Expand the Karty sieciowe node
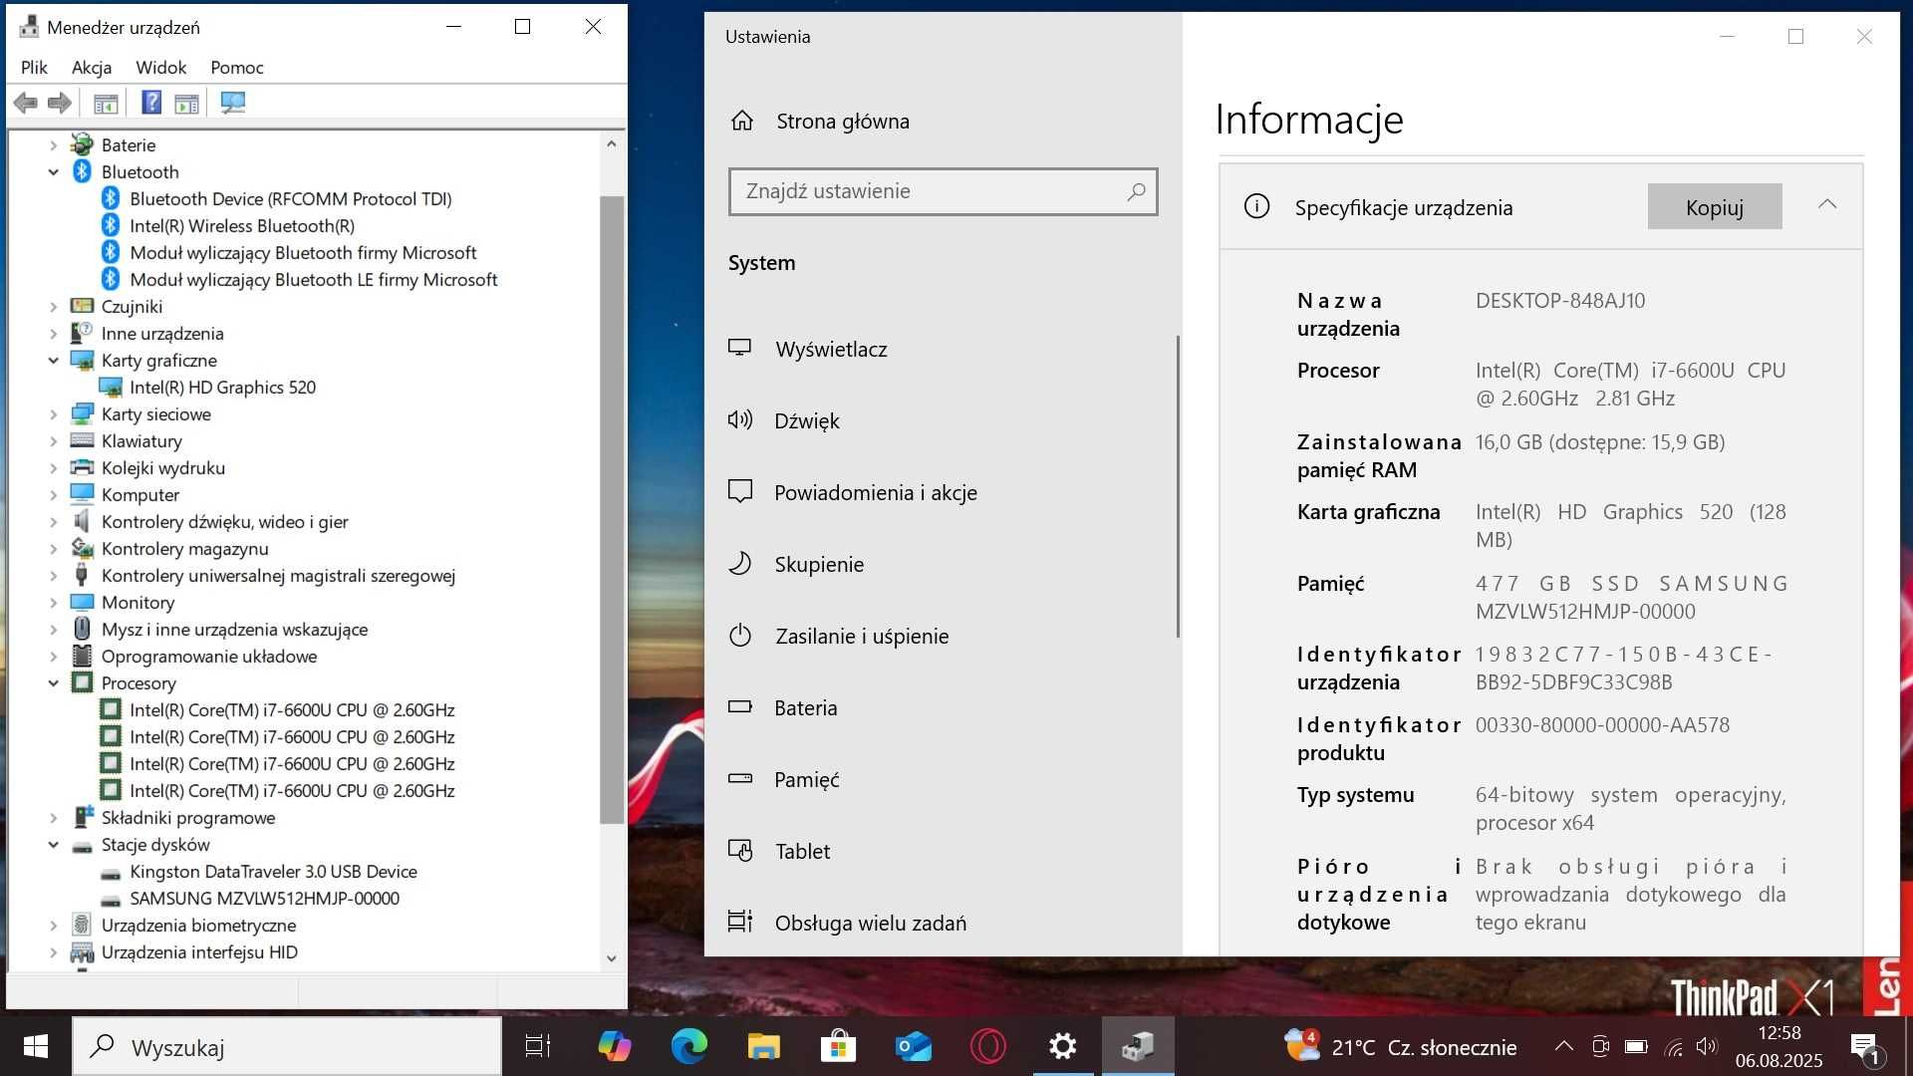Screen dimensions: 1913x1076 (54, 414)
